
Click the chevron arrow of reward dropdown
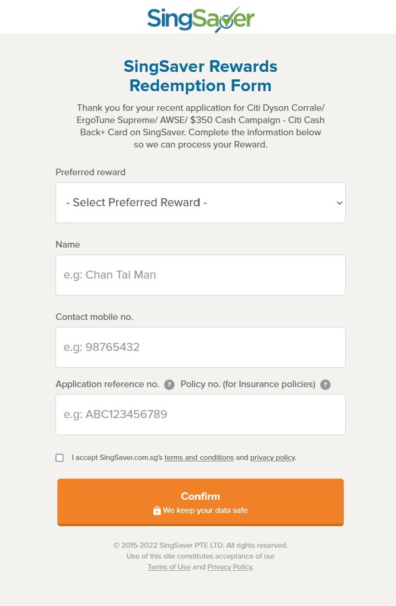click(x=339, y=203)
